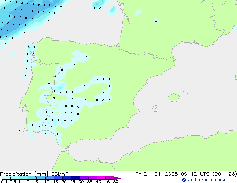Viewport: 237px width, 183px height.
Task: Click the date 'Fr 24-01-2025' label
Action: (156, 174)
